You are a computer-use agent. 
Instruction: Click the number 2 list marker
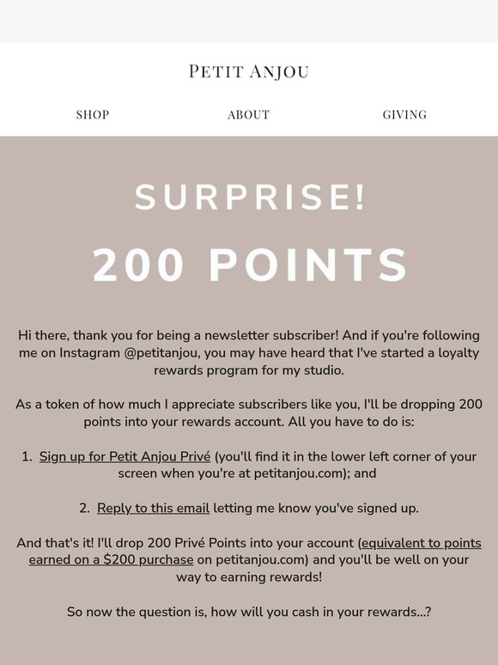point(84,508)
